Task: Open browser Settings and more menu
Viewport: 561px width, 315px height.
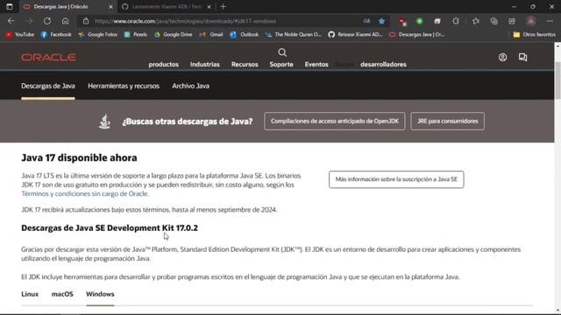Action: (550, 21)
